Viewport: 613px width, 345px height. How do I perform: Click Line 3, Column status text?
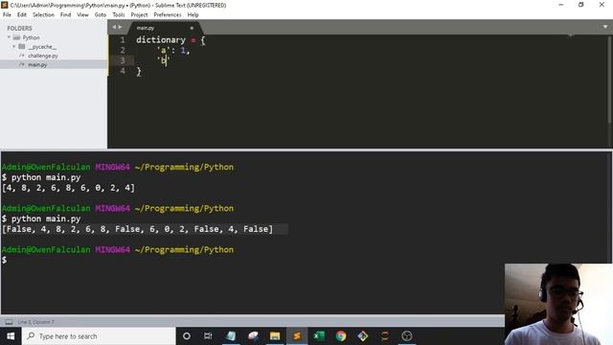point(35,322)
